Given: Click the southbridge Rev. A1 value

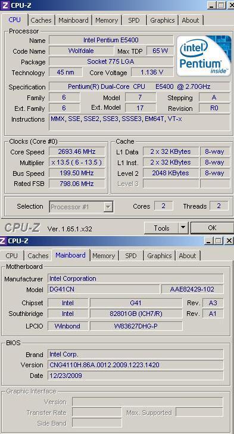Looking at the screenshot, I should (213, 314).
